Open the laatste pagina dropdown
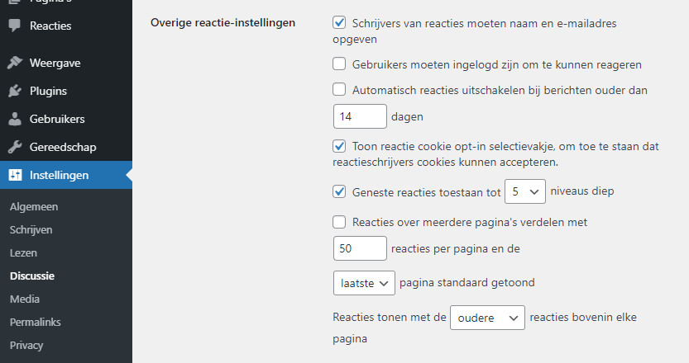Viewport: 689px width, 363px height. [x=364, y=283]
